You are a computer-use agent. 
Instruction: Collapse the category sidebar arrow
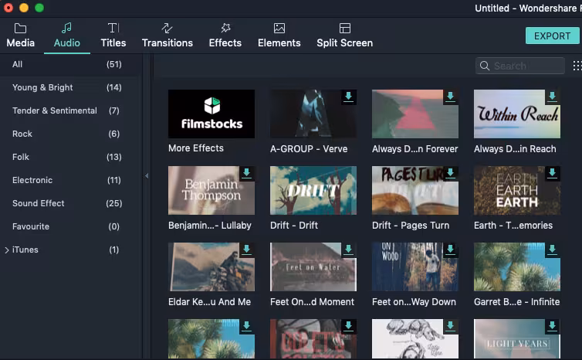[x=147, y=175]
